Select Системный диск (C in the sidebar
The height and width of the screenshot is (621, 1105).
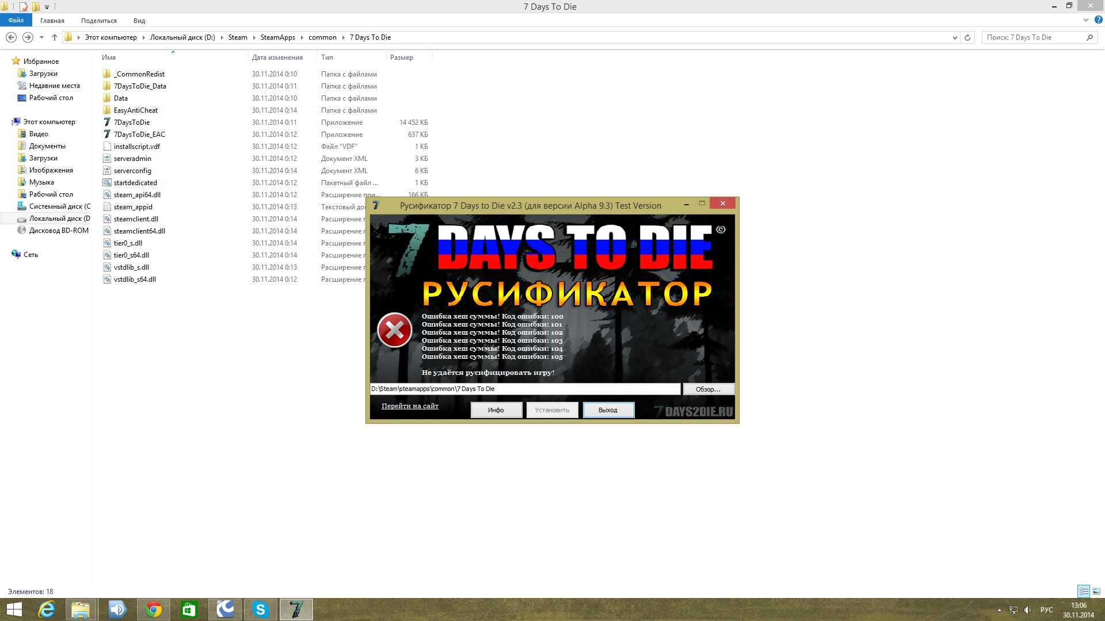pos(53,206)
